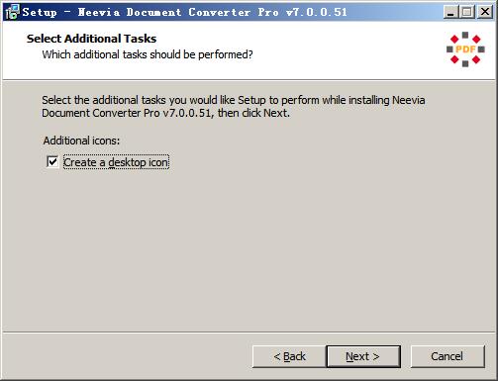The width and height of the screenshot is (498, 381).
Task: Go back with the '< Back' button
Action: coord(289,356)
